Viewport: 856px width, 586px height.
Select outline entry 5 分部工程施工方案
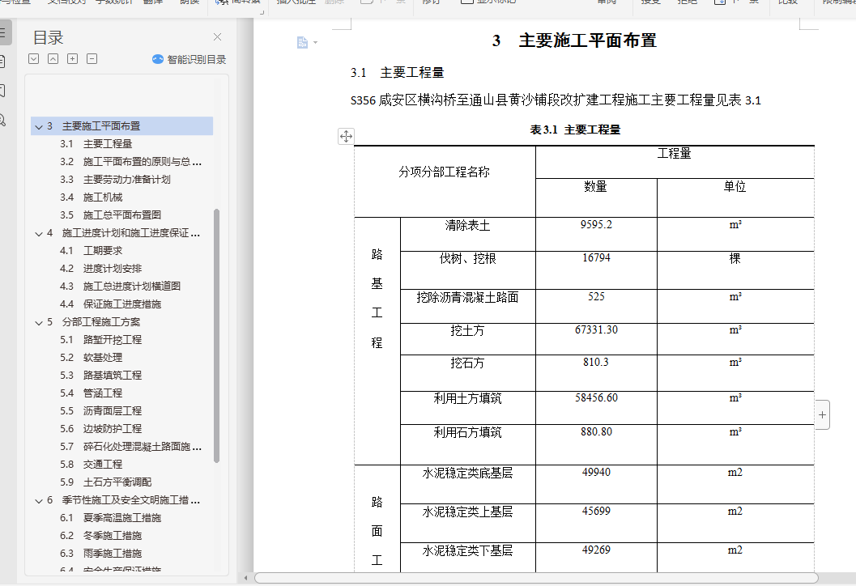(x=93, y=322)
